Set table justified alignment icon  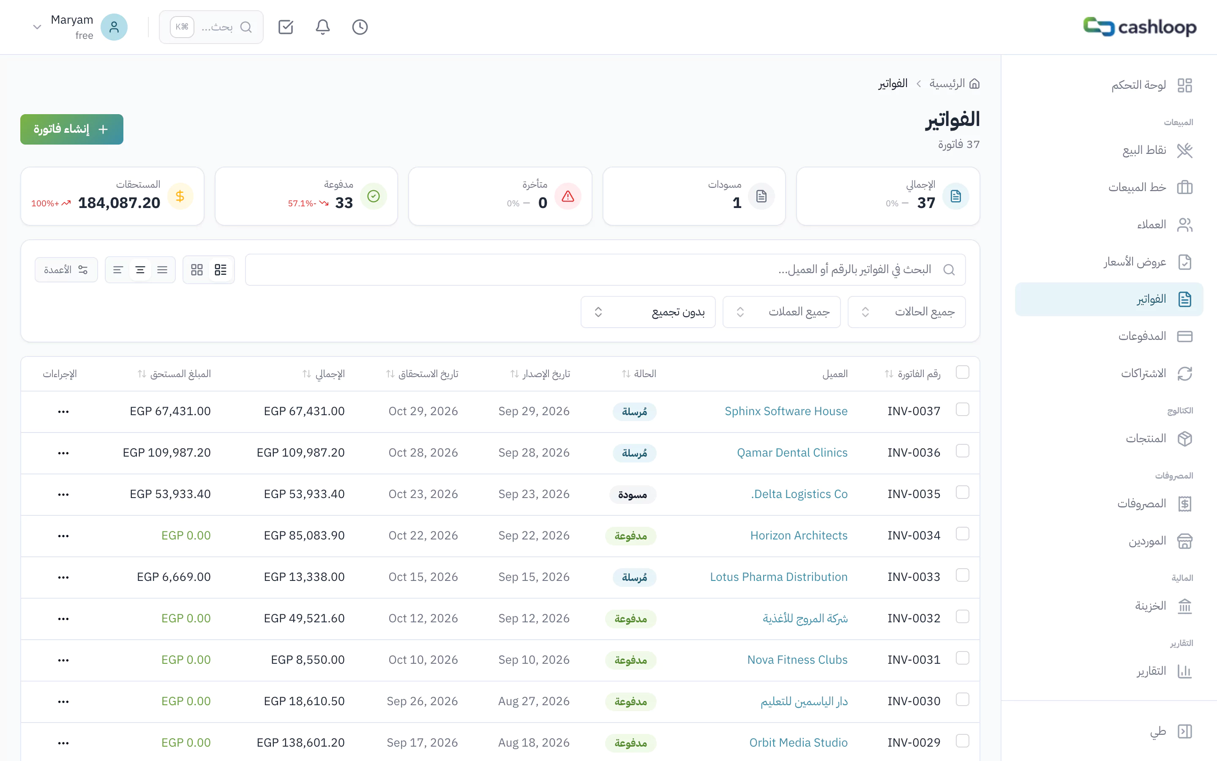point(162,270)
